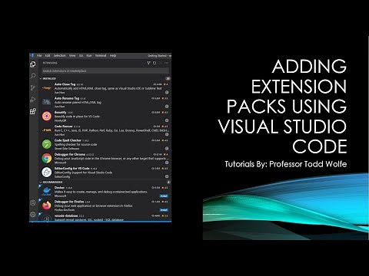Image resolution: width=369 pixels, height=276 pixels.
Task: Click the EditorConfig for VS Code icon
Action: pos(47,172)
